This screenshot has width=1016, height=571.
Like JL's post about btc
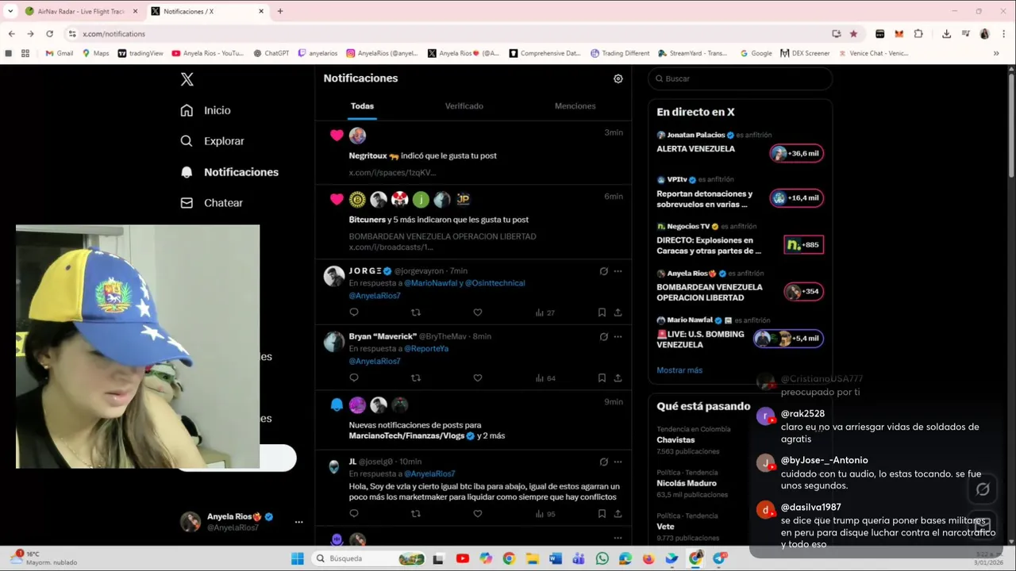click(477, 514)
